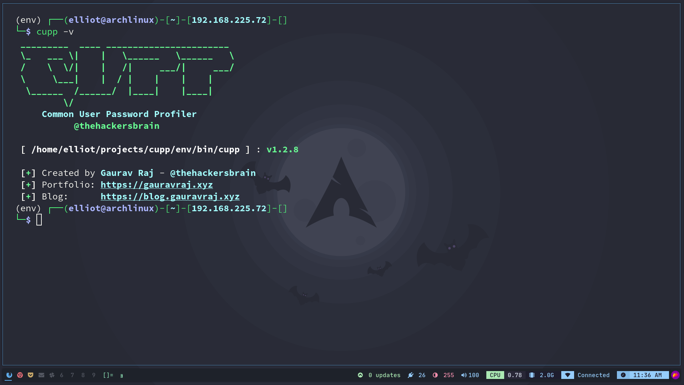Click the small green terminal indicator in bar
The width and height of the screenshot is (684, 385).
pos(122,375)
